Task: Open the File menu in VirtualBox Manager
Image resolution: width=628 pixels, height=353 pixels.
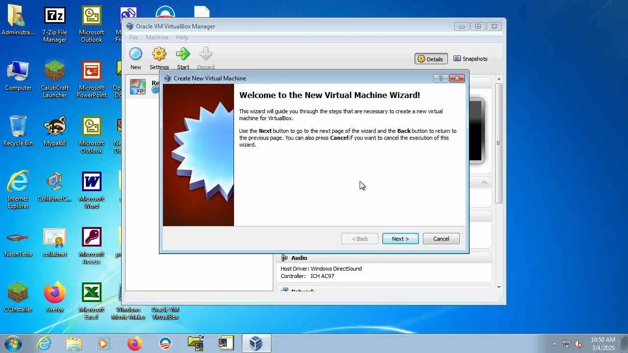Action: [x=133, y=37]
